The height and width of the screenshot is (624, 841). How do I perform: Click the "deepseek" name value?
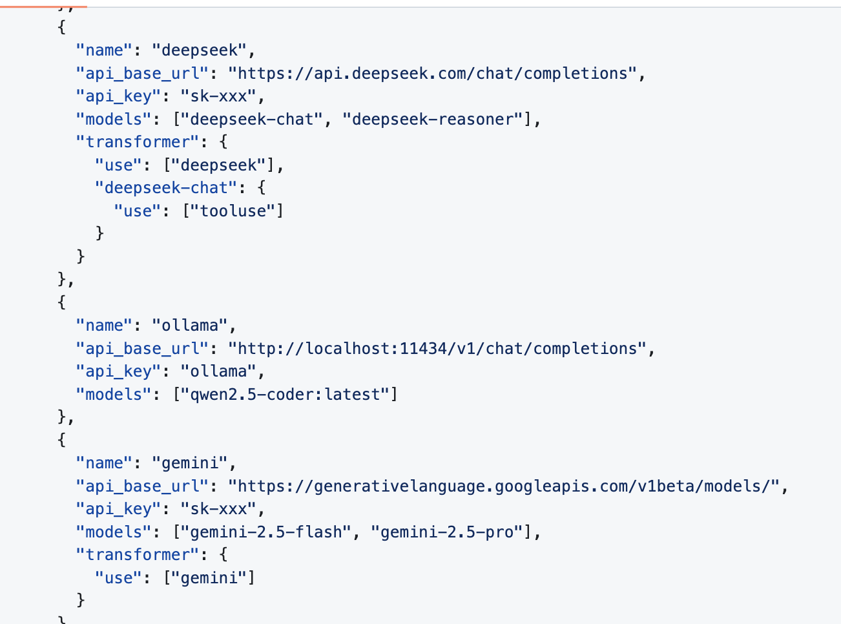pyautogui.click(x=199, y=50)
